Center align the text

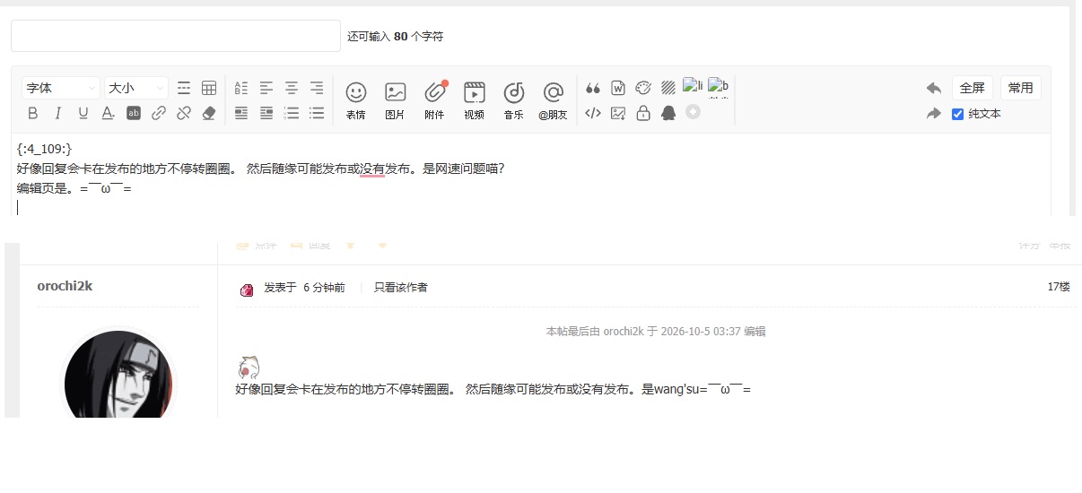(292, 88)
